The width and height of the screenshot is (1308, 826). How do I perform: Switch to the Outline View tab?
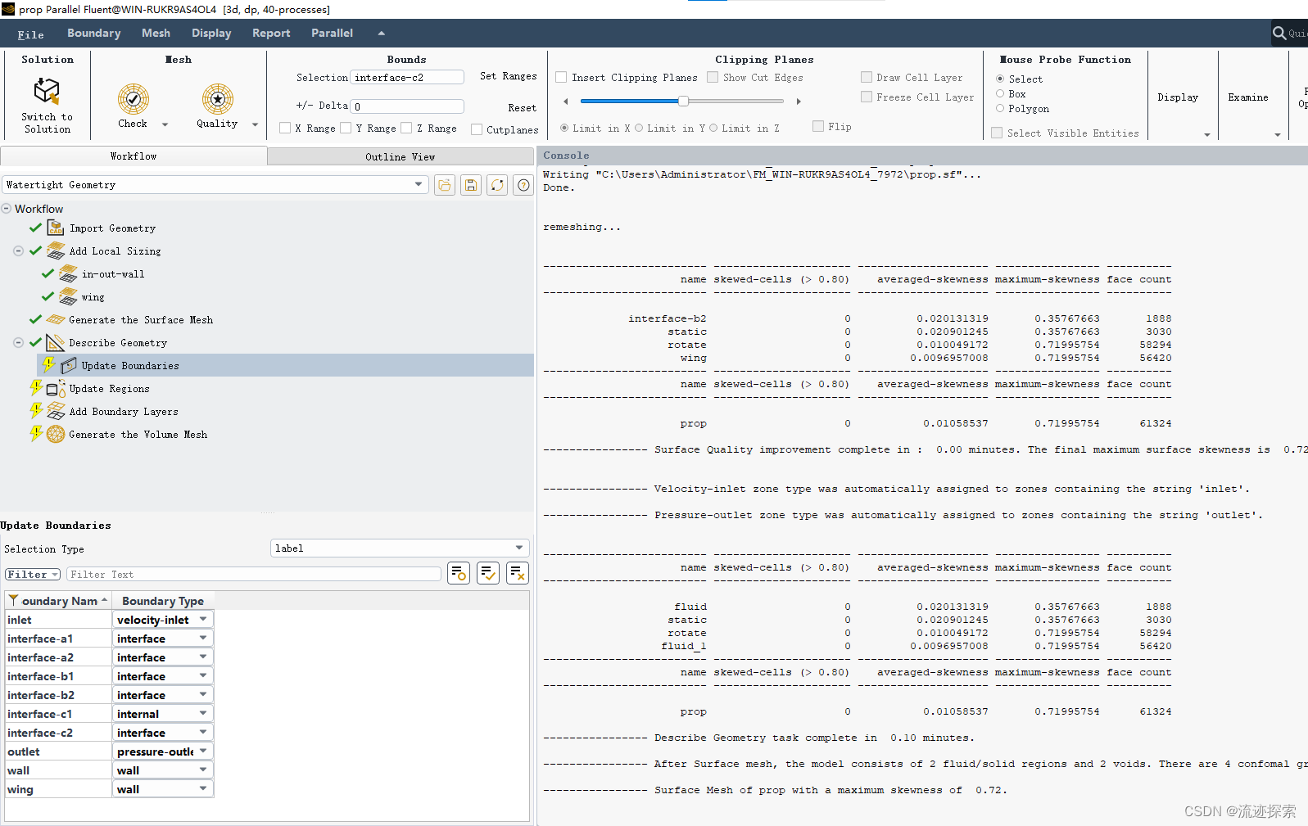point(401,156)
